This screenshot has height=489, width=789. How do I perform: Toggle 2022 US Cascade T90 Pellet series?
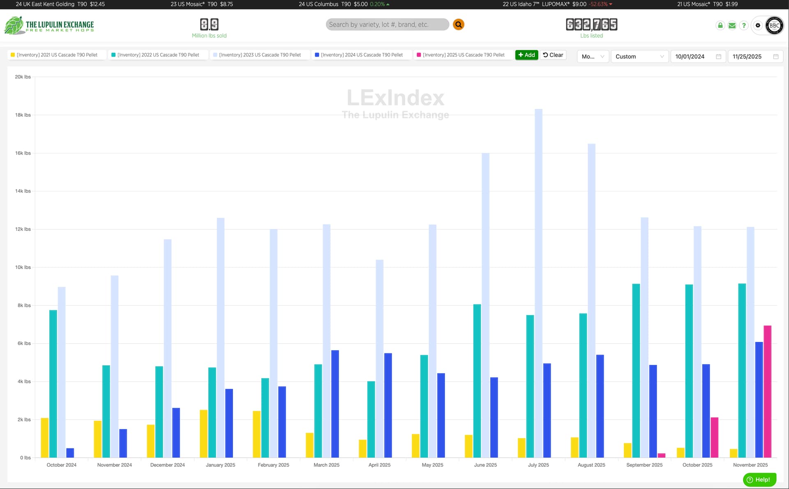pyautogui.click(x=158, y=55)
